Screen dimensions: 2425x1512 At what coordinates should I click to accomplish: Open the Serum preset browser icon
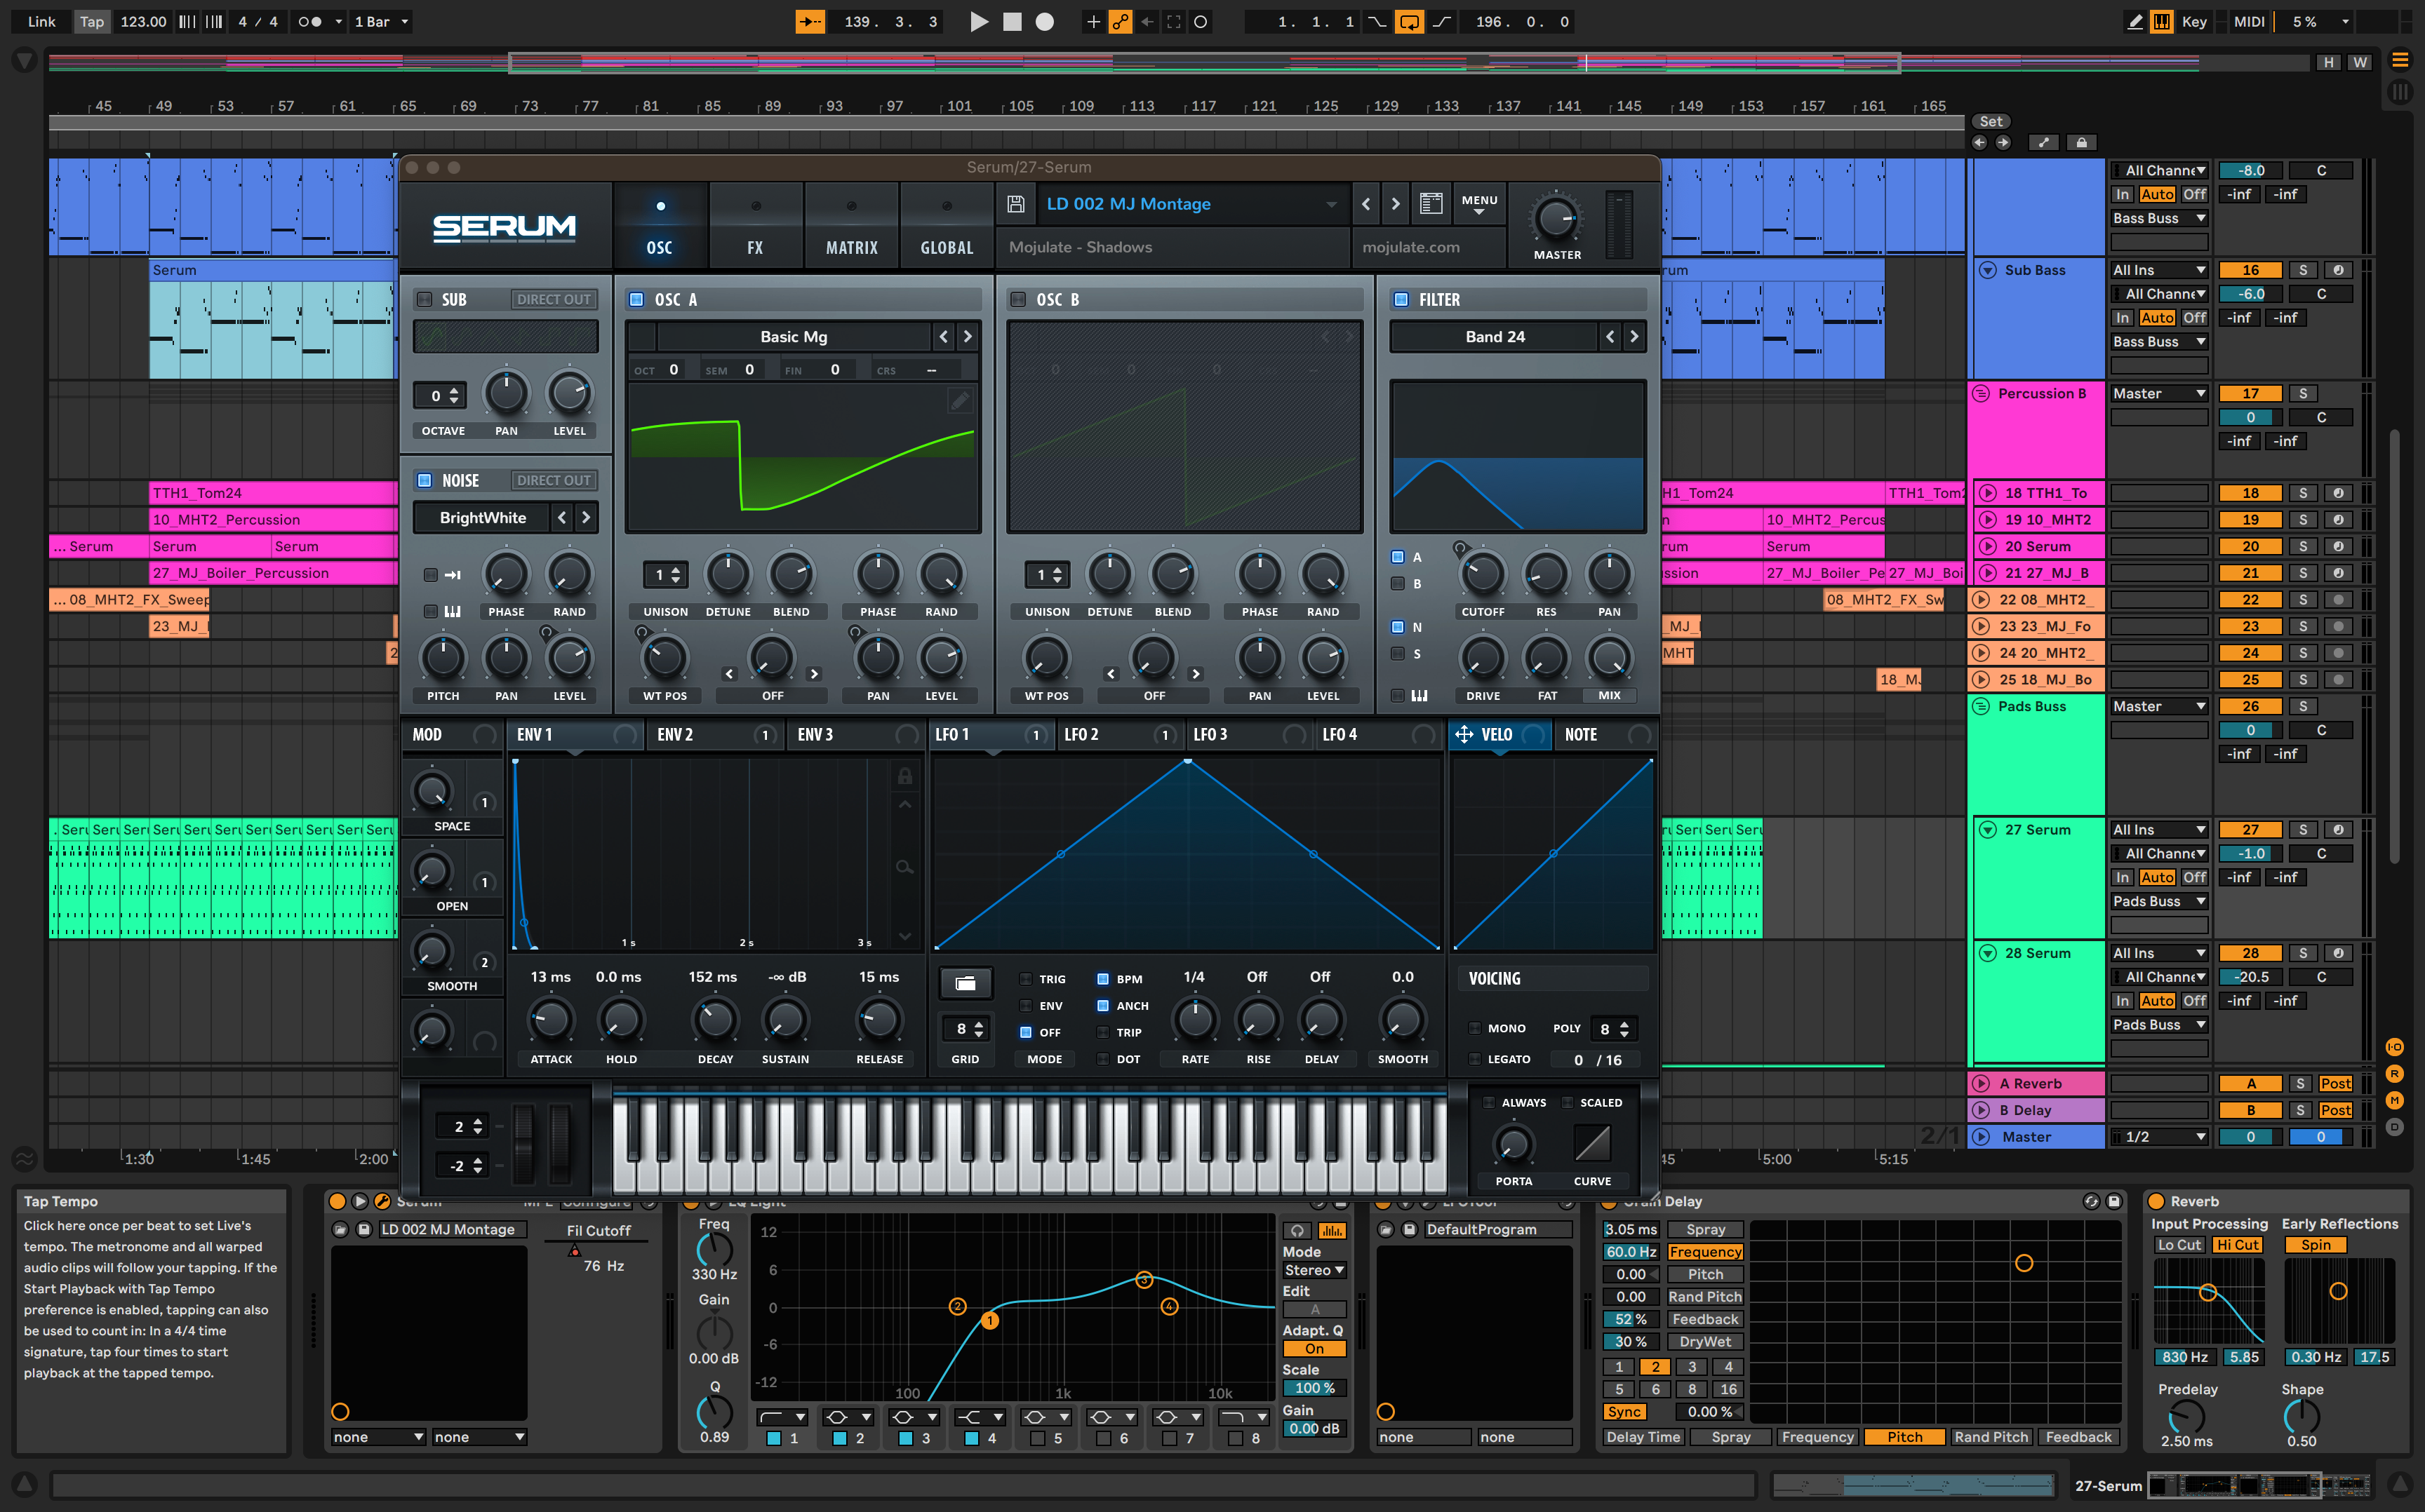click(x=1431, y=204)
